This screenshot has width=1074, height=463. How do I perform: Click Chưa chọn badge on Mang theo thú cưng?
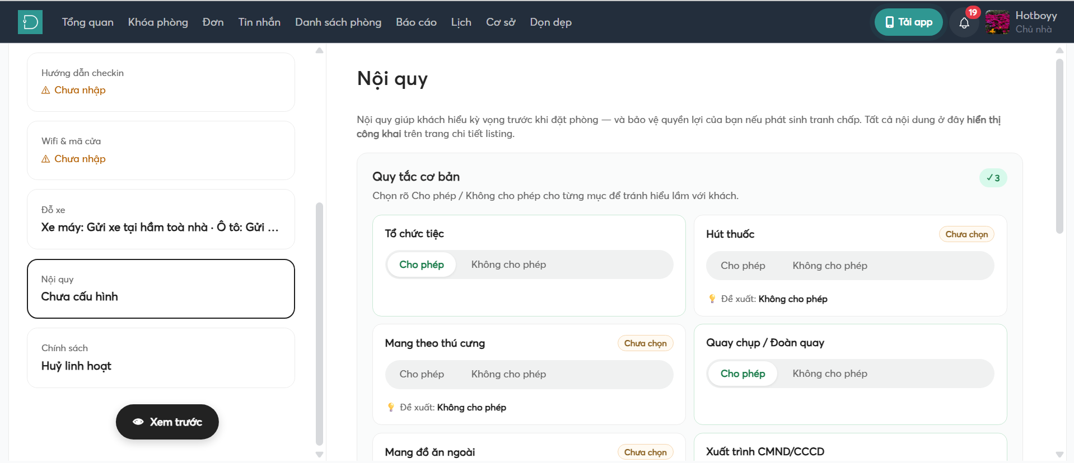(x=645, y=343)
